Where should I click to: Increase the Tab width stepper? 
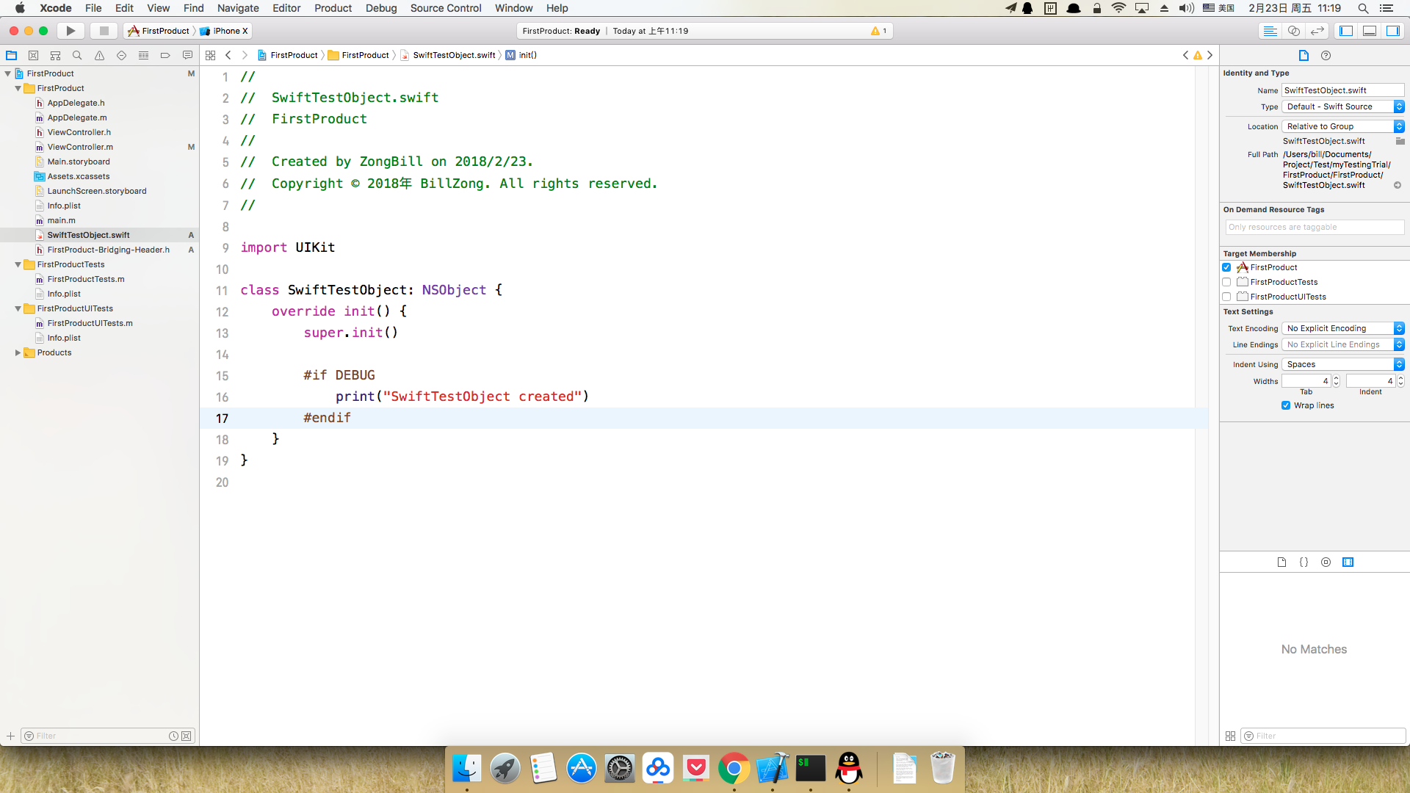(1336, 378)
